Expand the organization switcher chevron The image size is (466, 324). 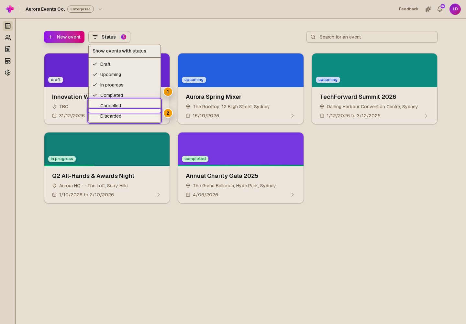pos(100,9)
